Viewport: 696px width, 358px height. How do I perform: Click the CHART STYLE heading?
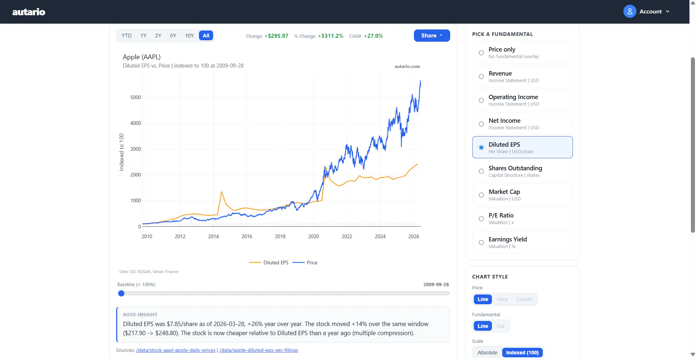[x=490, y=277]
